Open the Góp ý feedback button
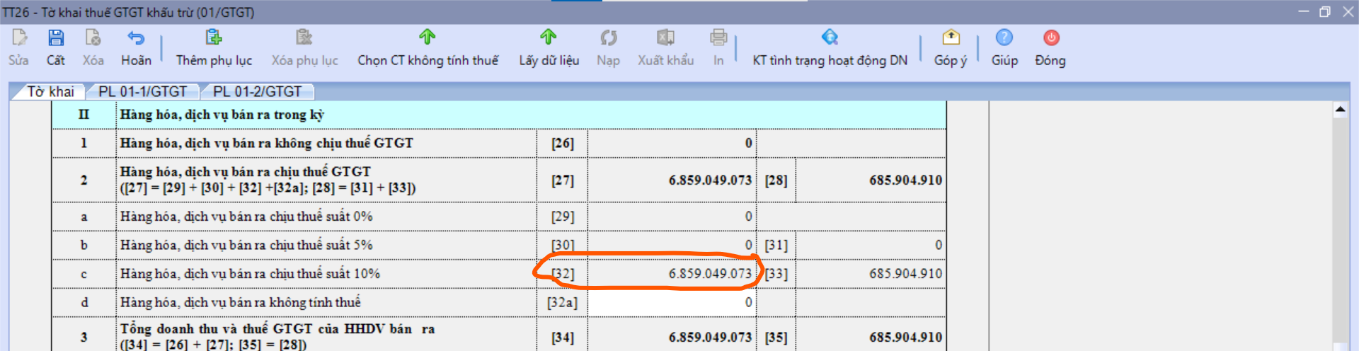Screen dimensions: 1359x351 click(951, 38)
